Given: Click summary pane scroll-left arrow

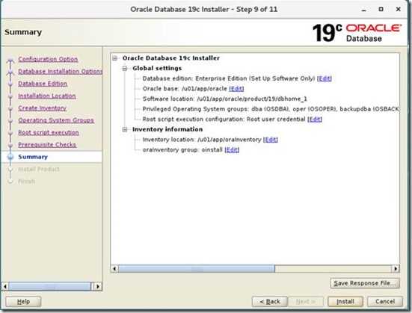Looking at the screenshot, I should [x=114, y=269].
